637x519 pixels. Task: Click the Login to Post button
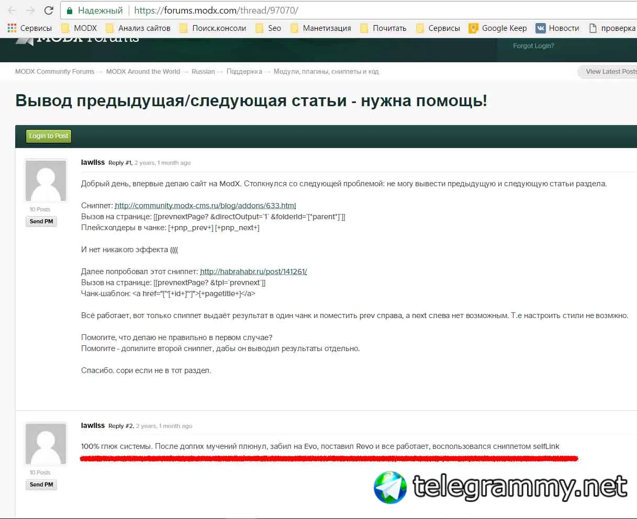click(x=49, y=136)
